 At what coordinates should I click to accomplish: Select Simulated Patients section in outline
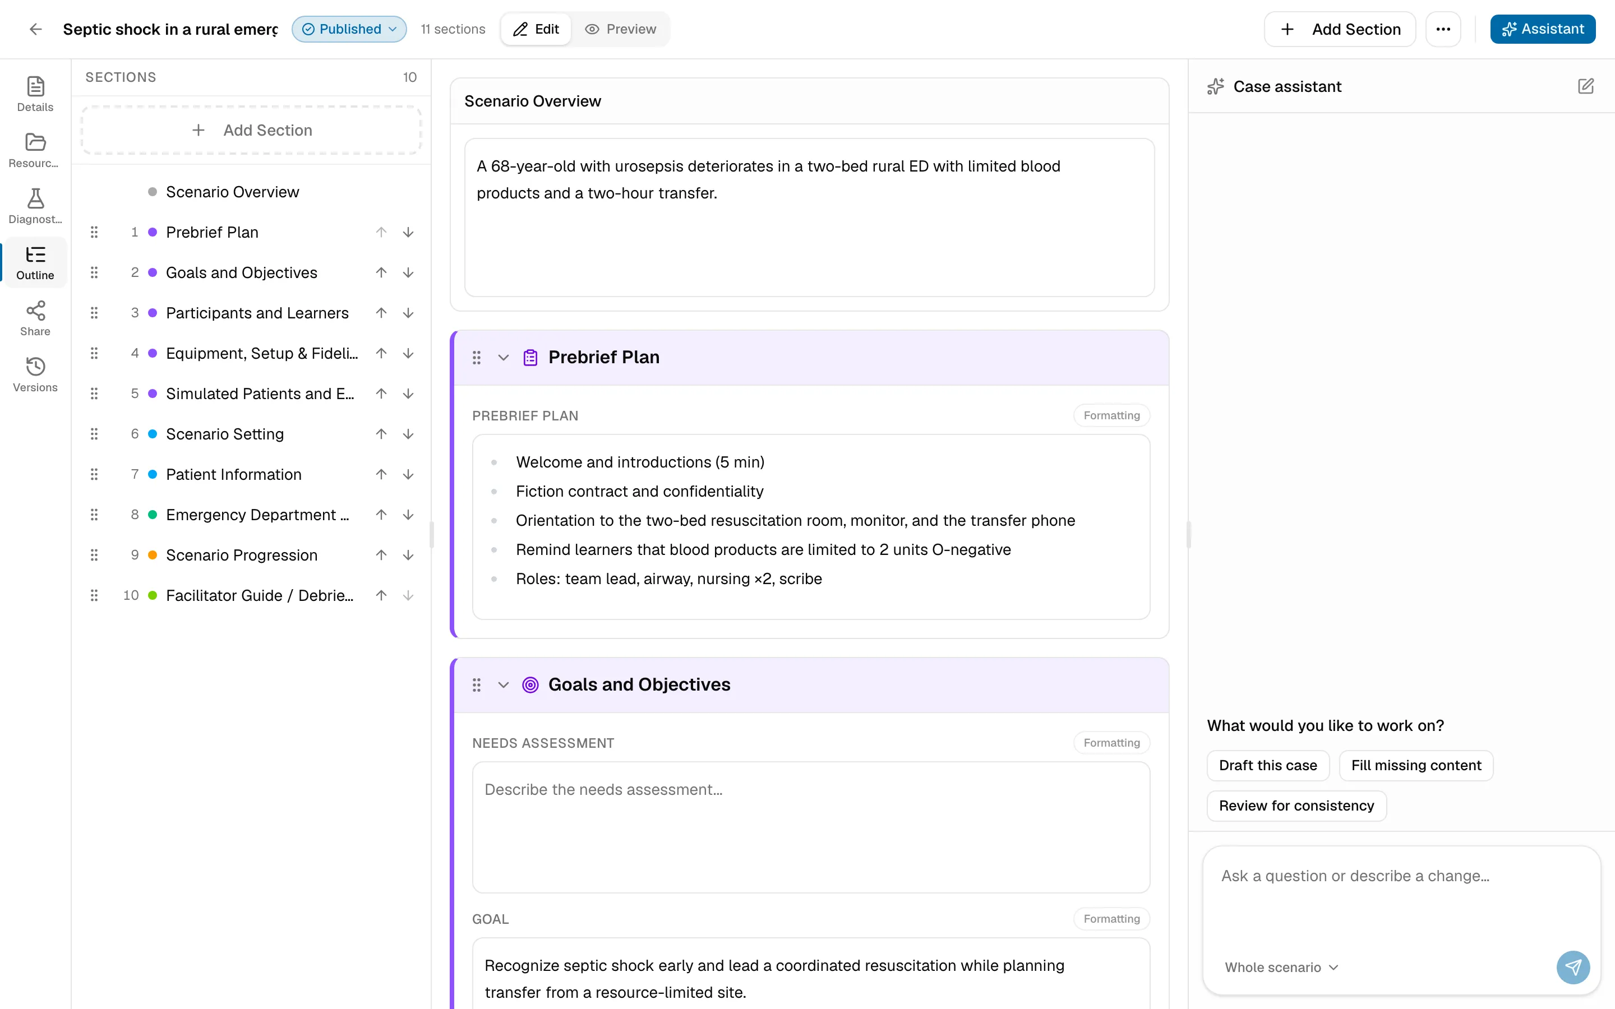tap(260, 394)
